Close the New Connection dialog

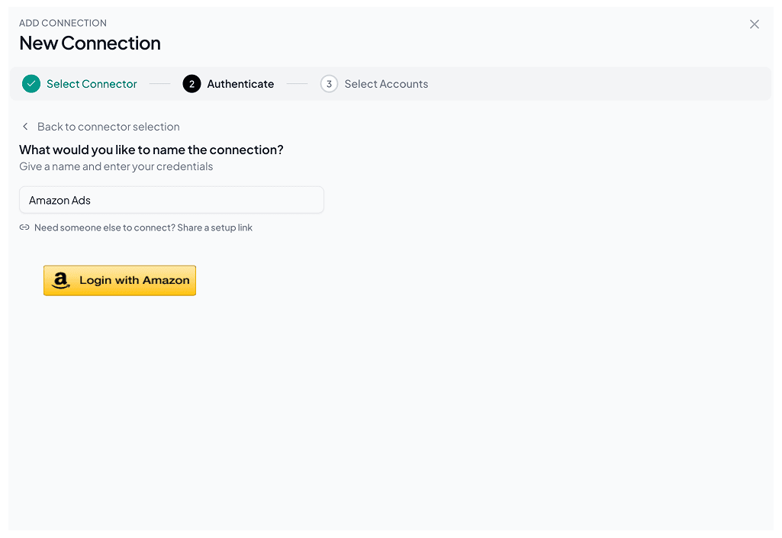(x=754, y=24)
